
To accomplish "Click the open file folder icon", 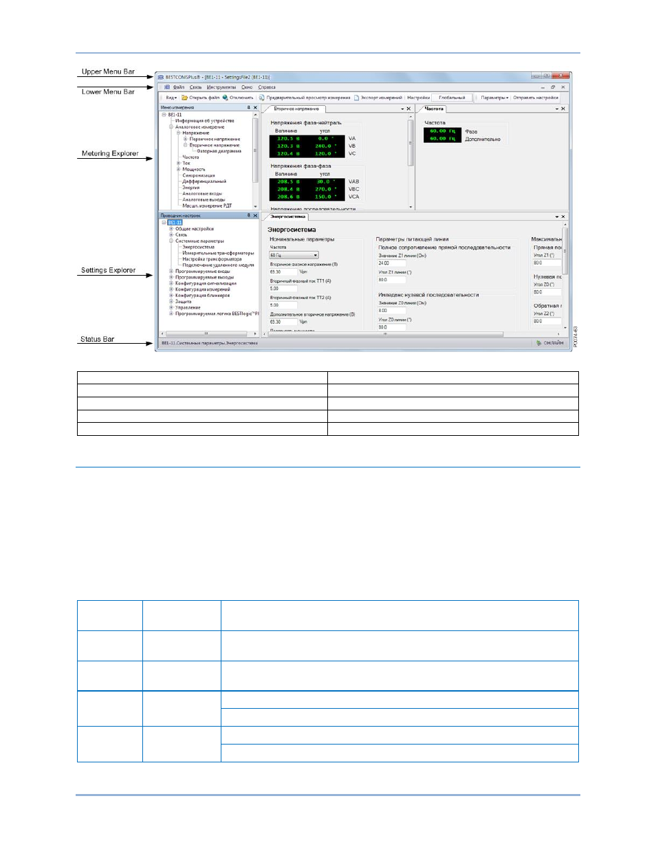I will click(x=184, y=98).
